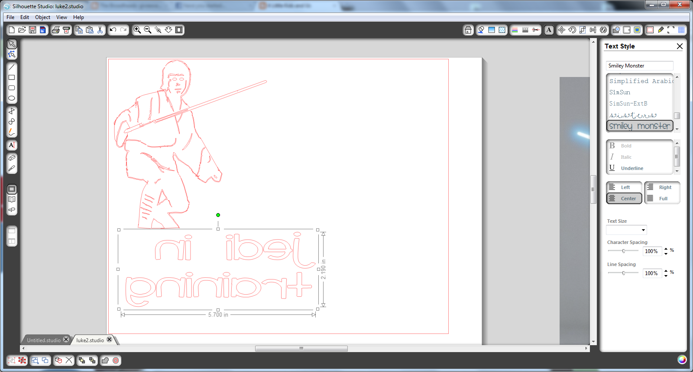The width and height of the screenshot is (693, 372).
Task: Click the green rotation handle above the text
Action: (218, 215)
